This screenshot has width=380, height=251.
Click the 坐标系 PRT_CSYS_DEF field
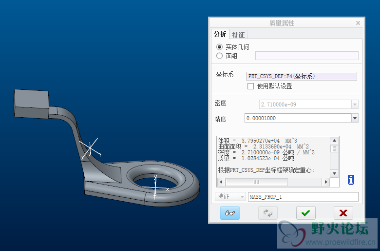(301, 76)
